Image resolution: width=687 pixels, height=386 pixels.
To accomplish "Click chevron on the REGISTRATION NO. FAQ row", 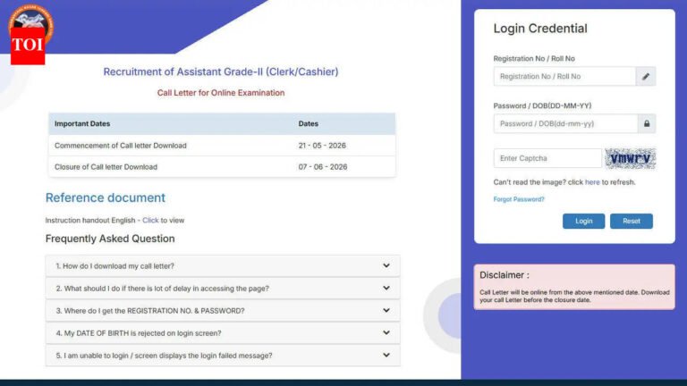I will [x=386, y=310].
